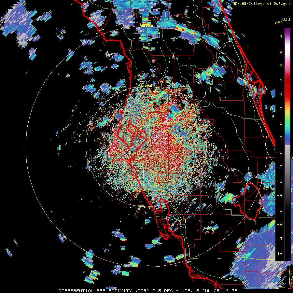Click the [dB] units label
Viewport: 293px width, 293px height.
coord(277,22)
